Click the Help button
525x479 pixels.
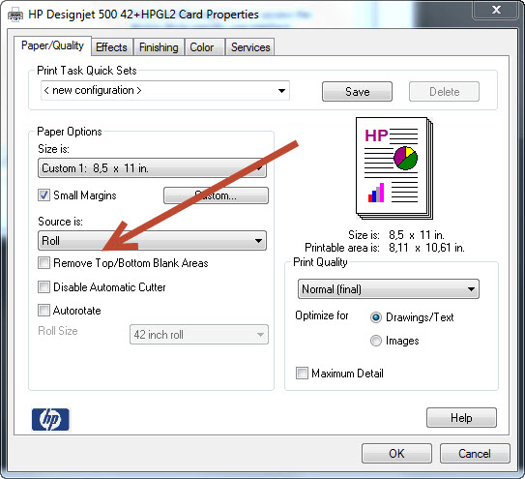click(461, 418)
